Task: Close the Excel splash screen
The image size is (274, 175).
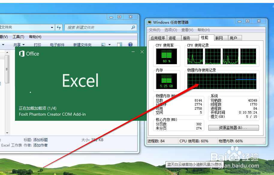Action: [142, 52]
